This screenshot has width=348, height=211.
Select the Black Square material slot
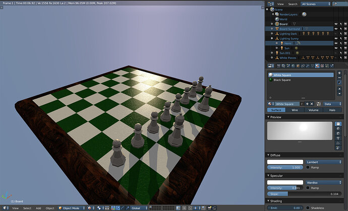pos(301,80)
